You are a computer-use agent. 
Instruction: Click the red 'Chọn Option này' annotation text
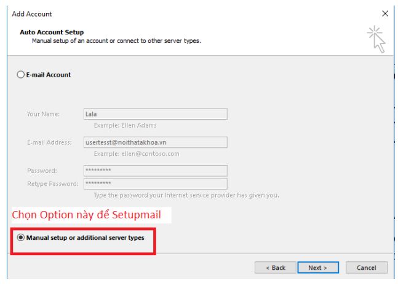pyautogui.click(x=86, y=216)
